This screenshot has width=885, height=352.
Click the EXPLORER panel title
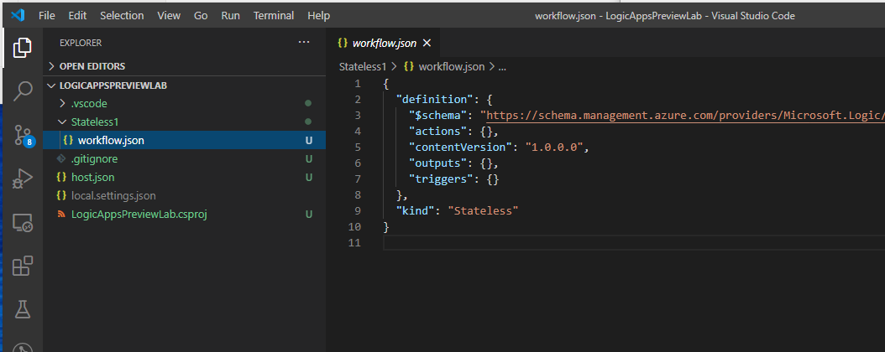click(81, 43)
